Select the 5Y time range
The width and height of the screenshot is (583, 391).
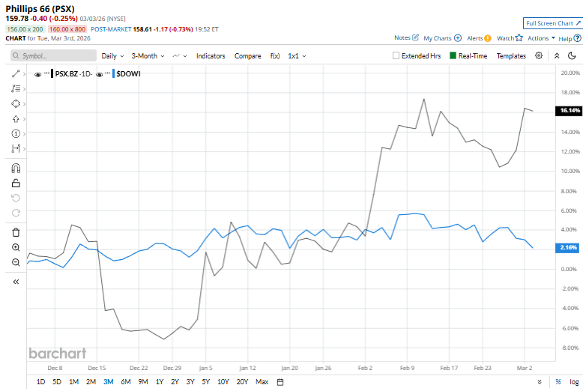pyautogui.click(x=205, y=382)
